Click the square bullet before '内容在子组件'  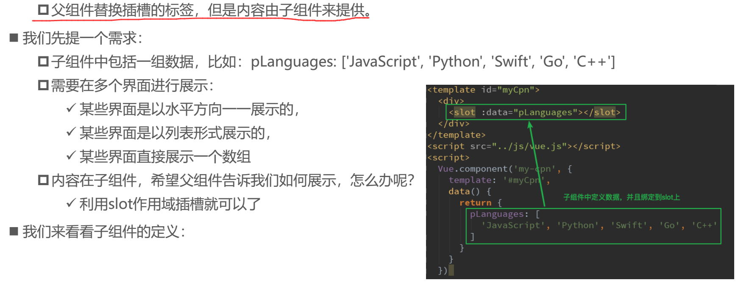point(43,180)
